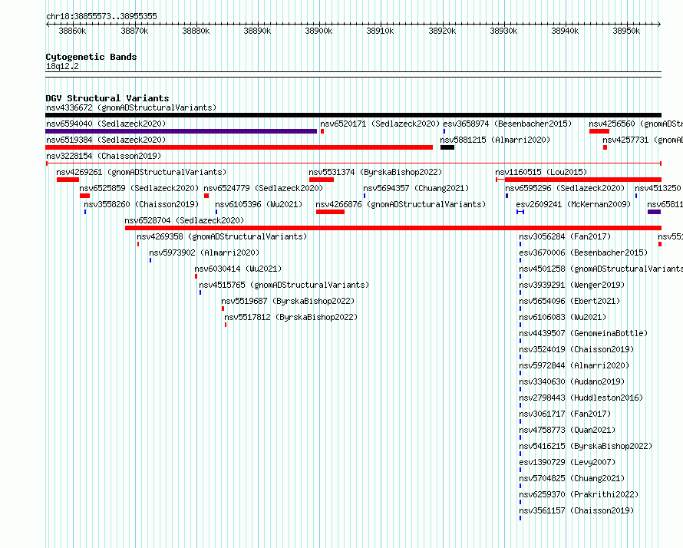683x548 pixels.
Task: Click the nsv4266876 red variant bar
Action: tap(330, 212)
